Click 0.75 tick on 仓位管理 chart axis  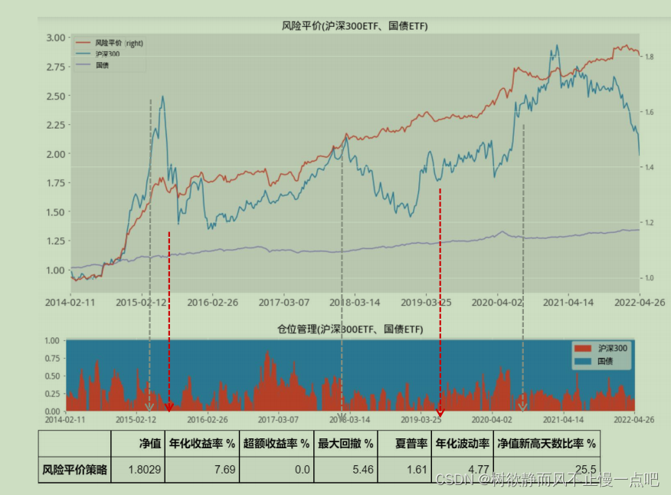52,359
